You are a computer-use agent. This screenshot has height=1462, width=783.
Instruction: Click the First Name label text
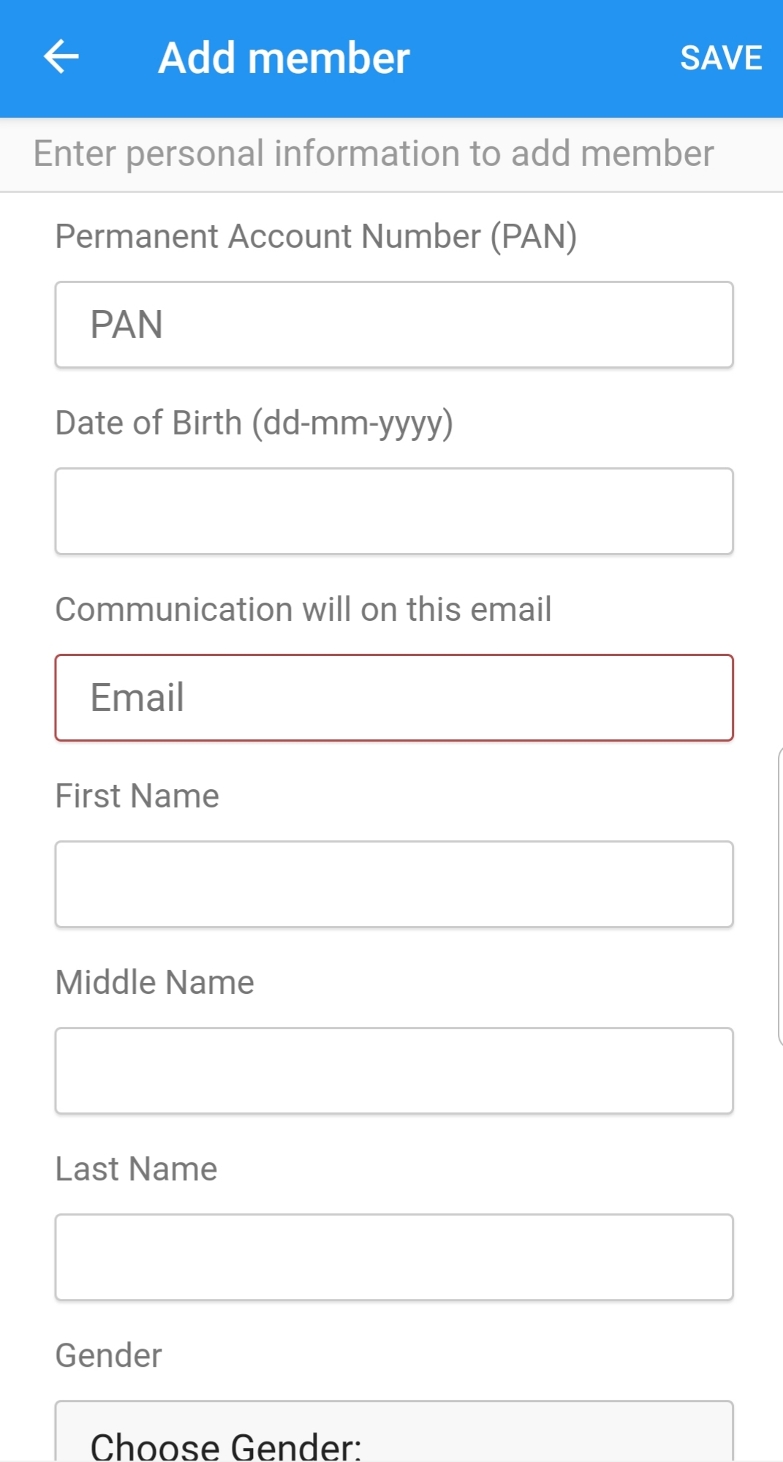pos(137,795)
